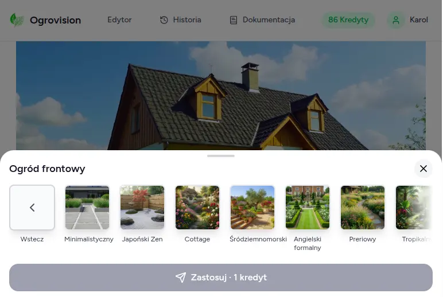Click the bottom sheet drag handle

pos(221,156)
